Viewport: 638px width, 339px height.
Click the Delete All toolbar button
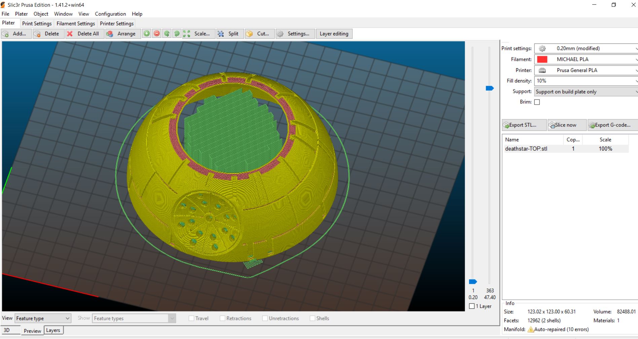[85, 34]
